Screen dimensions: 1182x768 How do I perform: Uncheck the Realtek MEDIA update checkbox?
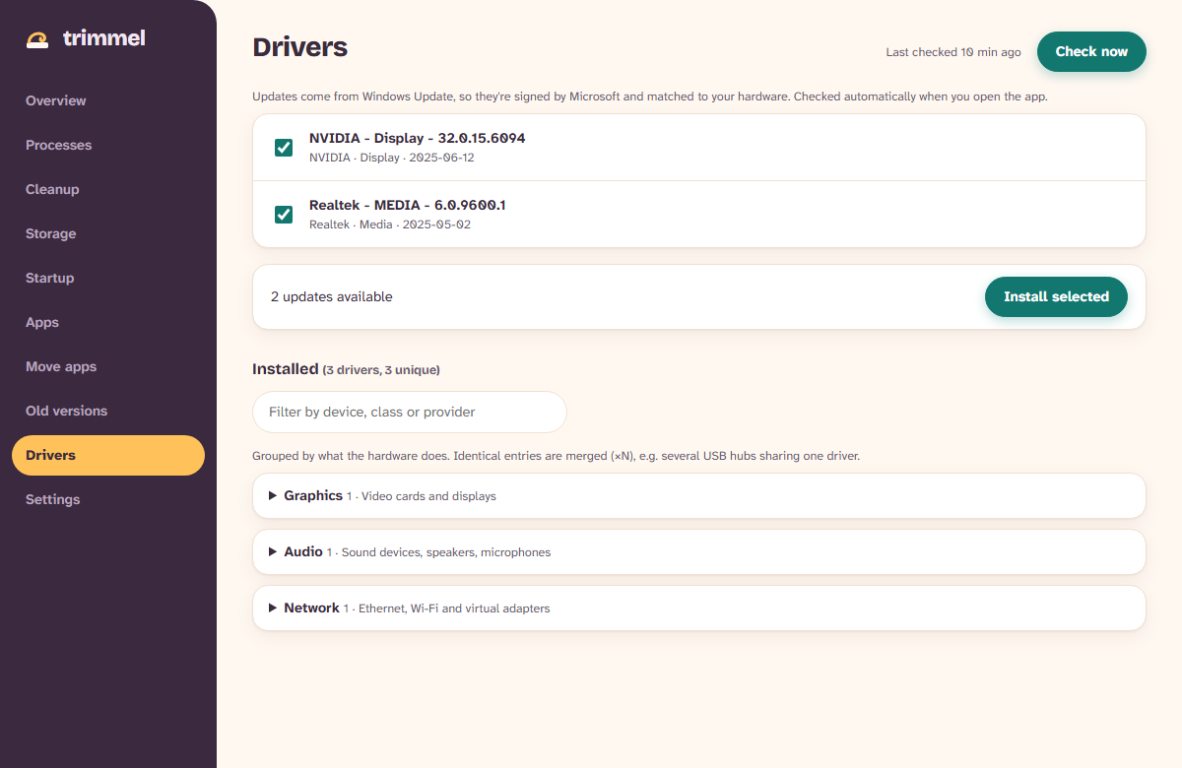284,215
